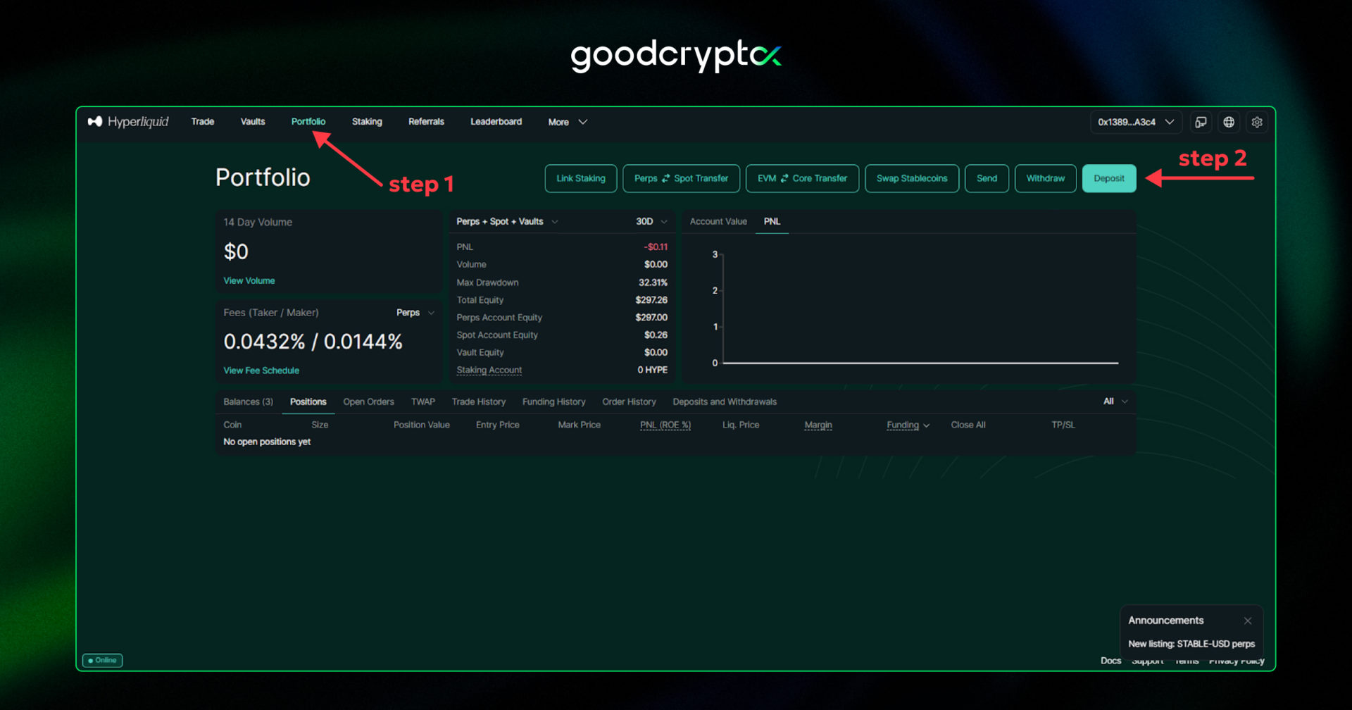Viewport: 1352px width, 710px height.
Task: Switch to the Account Value tab
Action: [x=718, y=221]
